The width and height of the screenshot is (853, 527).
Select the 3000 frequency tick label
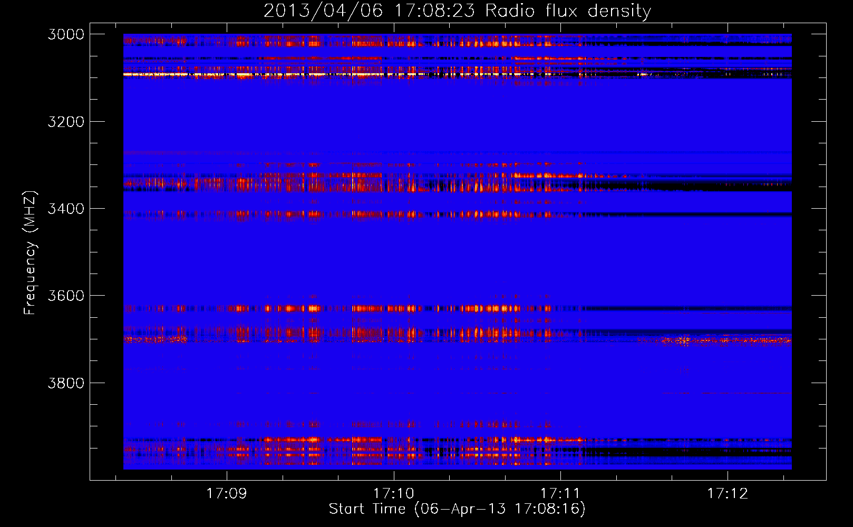pyautogui.click(x=66, y=34)
